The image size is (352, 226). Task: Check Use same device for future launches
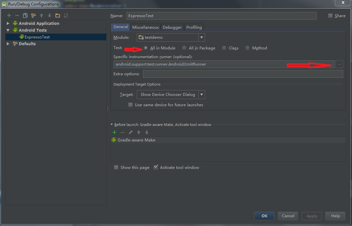(130, 105)
